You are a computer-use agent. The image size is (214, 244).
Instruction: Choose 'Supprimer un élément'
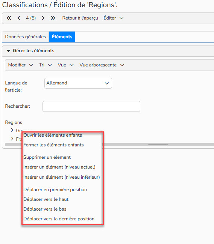(47, 157)
